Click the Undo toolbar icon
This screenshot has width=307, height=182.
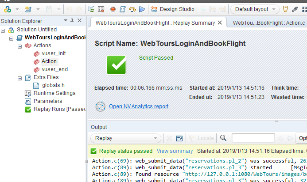69,9
